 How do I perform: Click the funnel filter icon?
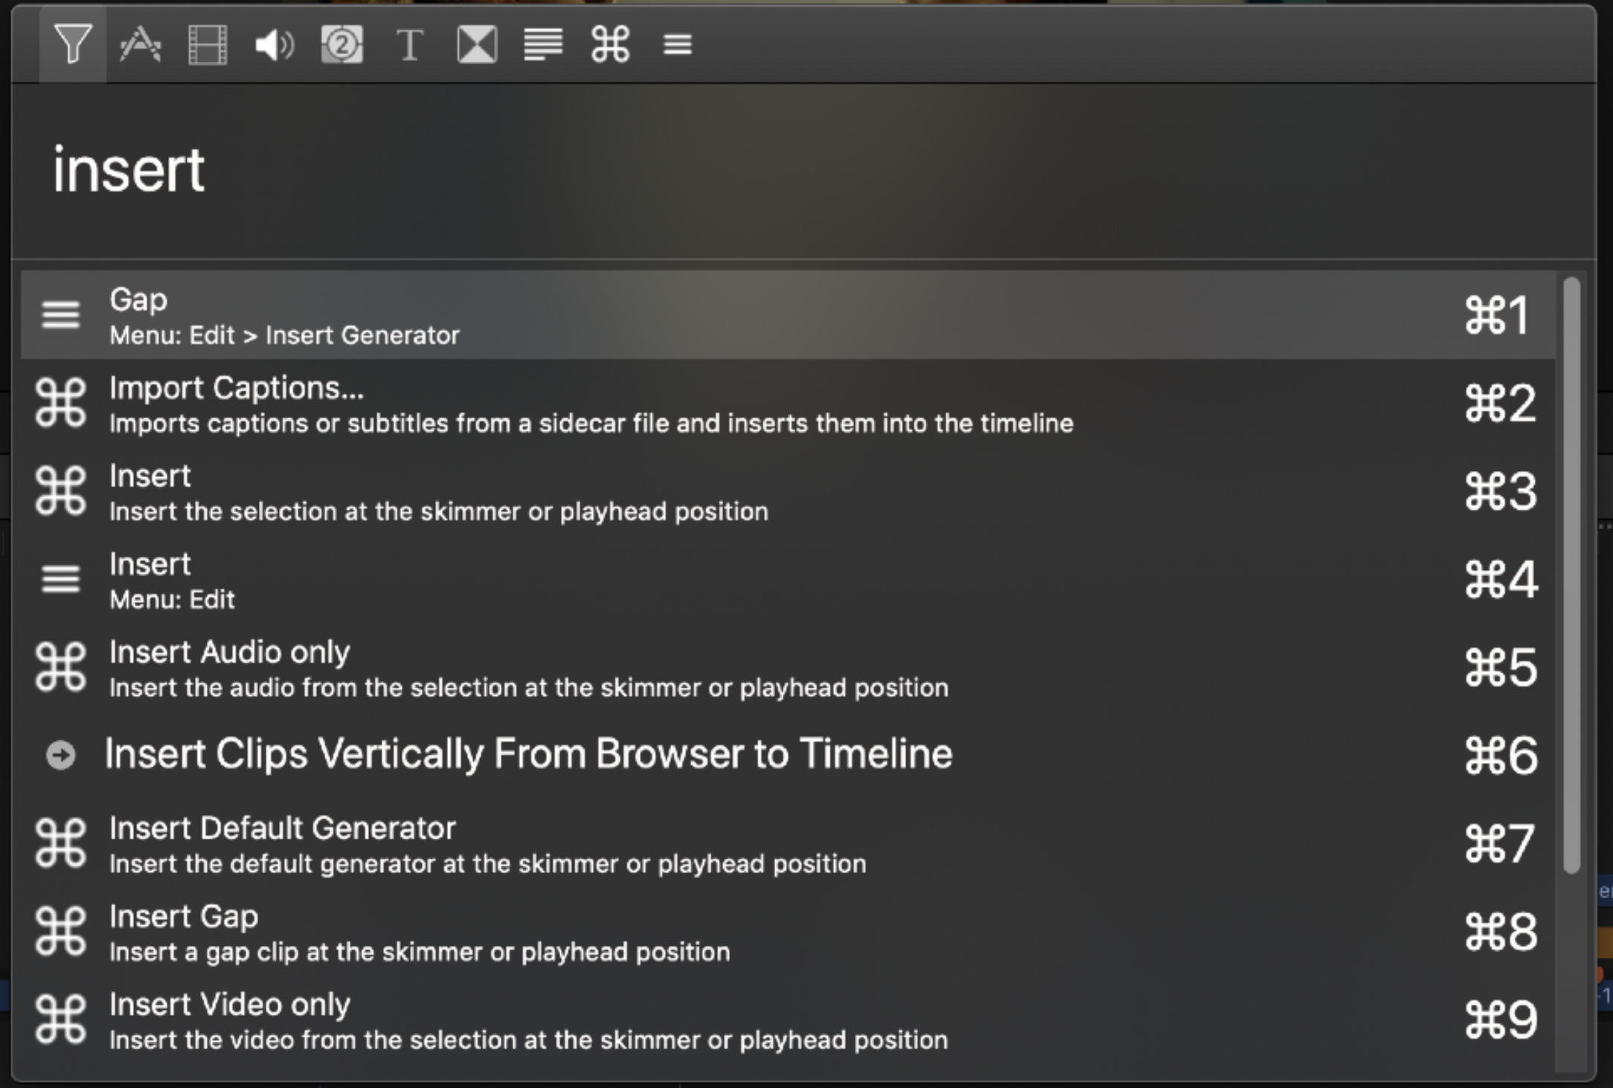pos(72,44)
